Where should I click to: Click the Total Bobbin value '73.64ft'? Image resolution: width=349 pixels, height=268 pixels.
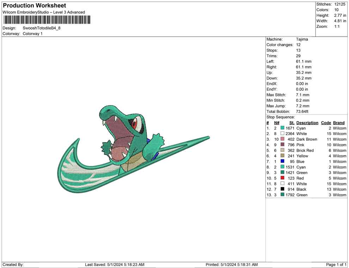[x=302, y=111]
